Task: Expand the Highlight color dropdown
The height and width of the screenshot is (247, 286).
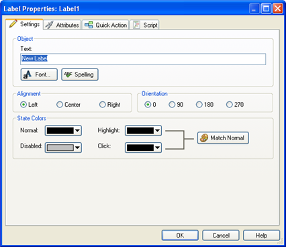Action: pyautogui.click(x=158, y=130)
